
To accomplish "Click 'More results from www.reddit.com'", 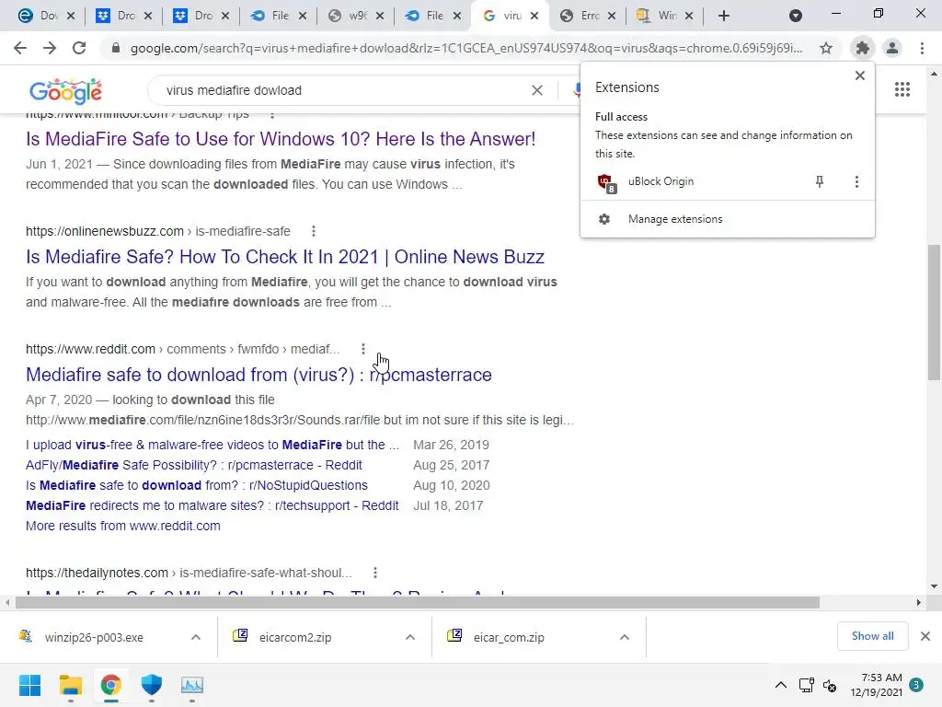I will point(122,526).
